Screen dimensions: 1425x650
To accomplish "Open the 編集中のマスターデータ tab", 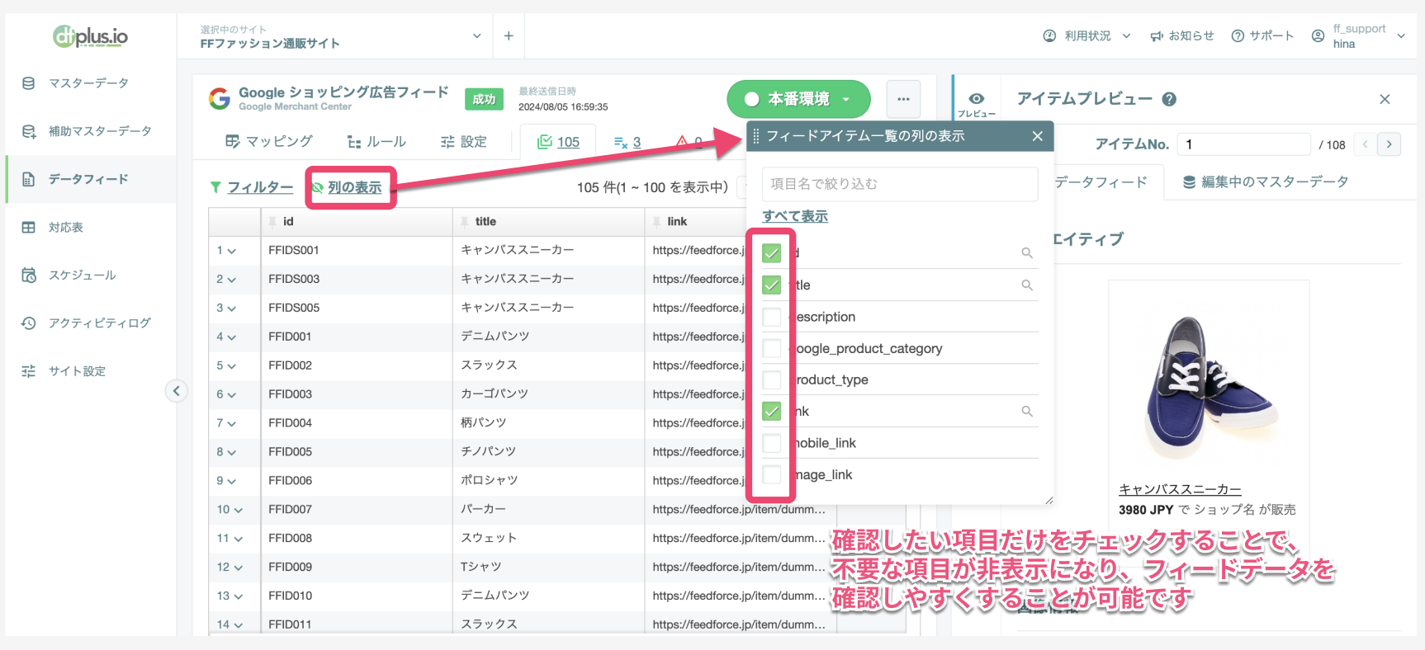I will point(1265,182).
